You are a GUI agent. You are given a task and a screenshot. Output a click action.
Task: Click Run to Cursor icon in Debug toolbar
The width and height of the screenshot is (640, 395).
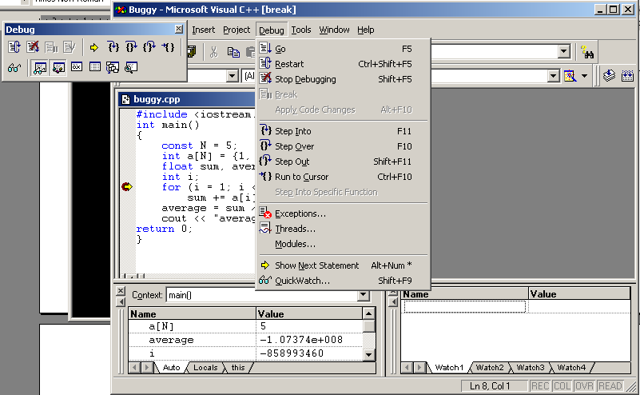(168, 47)
